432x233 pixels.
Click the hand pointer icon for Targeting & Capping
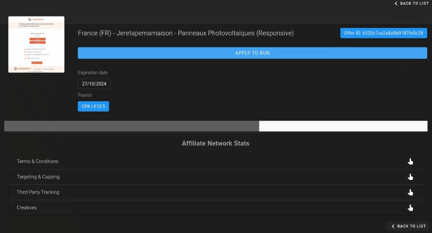410,177
